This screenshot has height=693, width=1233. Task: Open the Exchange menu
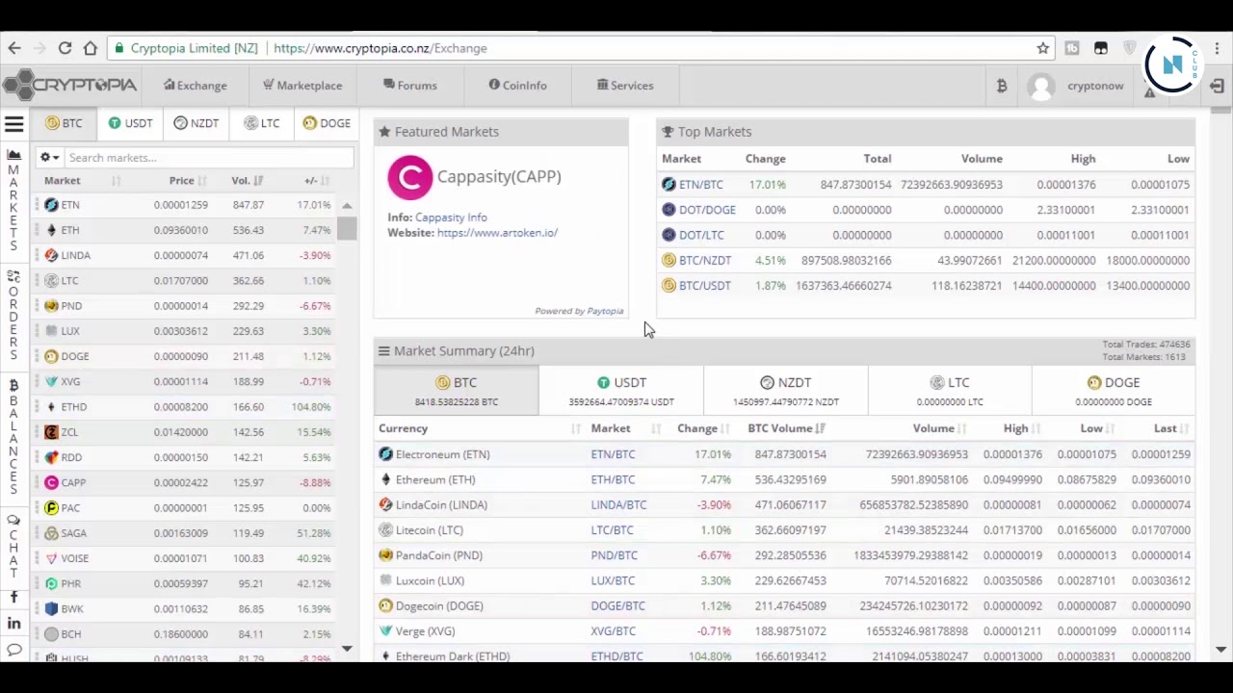point(195,86)
